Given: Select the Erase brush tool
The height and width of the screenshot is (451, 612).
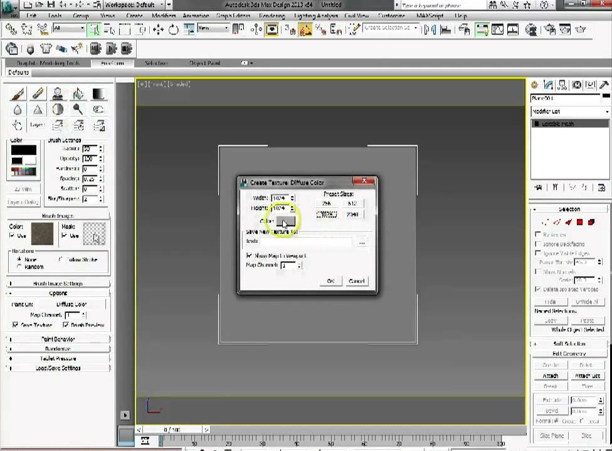Looking at the screenshot, I should coord(38,93).
